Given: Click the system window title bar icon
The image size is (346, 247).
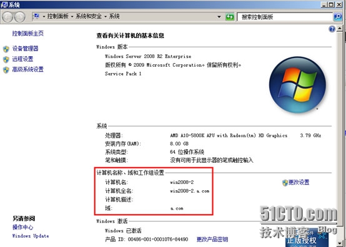Looking at the screenshot, I should (4, 4).
